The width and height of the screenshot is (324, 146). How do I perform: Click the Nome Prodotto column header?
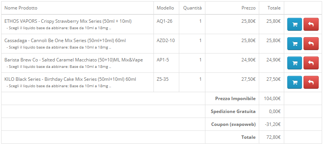21,8
